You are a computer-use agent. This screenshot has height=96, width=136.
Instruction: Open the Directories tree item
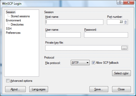[17, 25]
